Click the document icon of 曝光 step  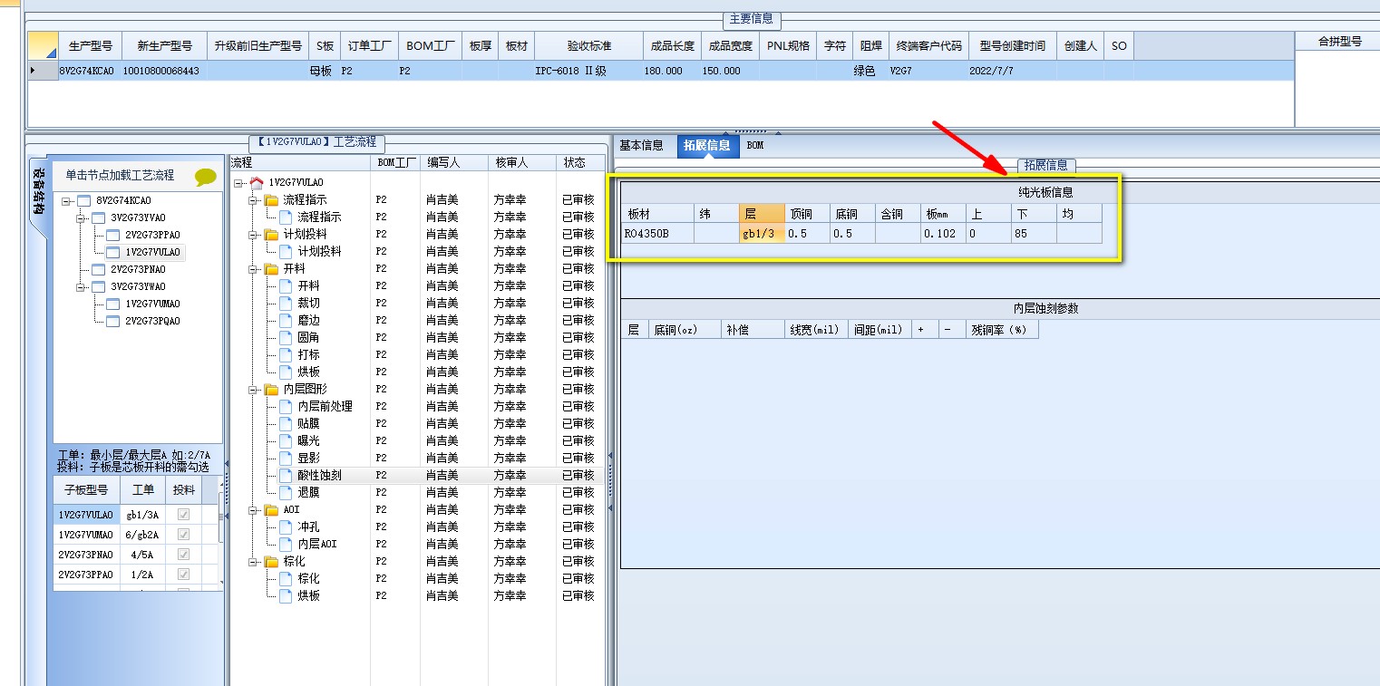pyautogui.click(x=286, y=440)
